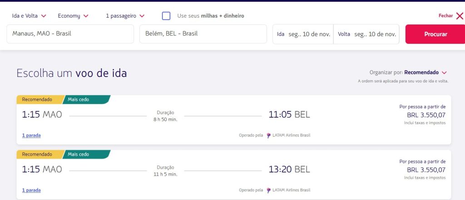Close the search panel with X icon
The image size is (465, 200).
[x=459, y=16]
